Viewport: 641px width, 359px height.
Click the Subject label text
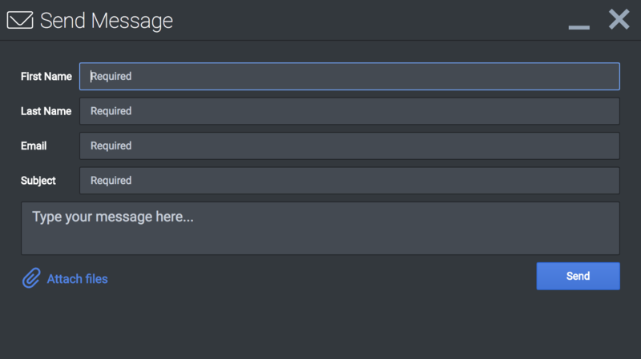click(x=38, y=181)
